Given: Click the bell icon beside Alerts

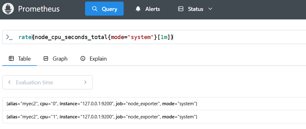Looking at the screenshot, I should [x=138, y=9].
